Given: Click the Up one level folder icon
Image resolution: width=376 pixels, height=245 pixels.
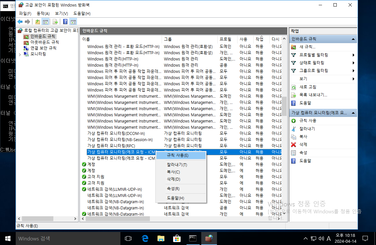Looking at the screenshot, I should click(38, 22).
